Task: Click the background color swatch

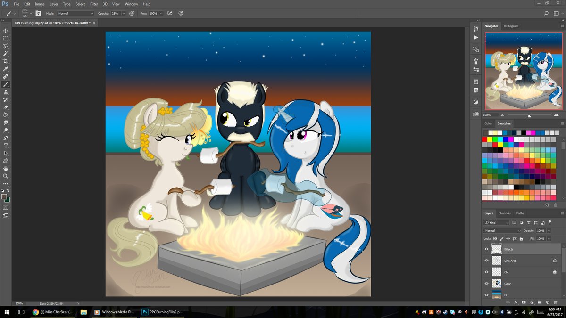Action: pos(8,200)
